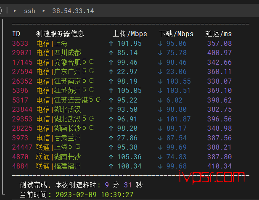Click server ID 23844

pos(22,109)
